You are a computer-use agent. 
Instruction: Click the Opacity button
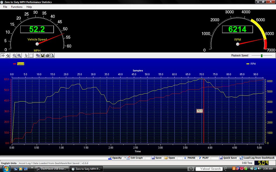(x=115, y=158)
